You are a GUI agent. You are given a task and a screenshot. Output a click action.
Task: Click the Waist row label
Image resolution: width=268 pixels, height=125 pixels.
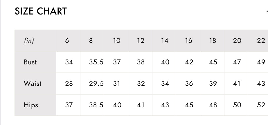pos(33,84)
